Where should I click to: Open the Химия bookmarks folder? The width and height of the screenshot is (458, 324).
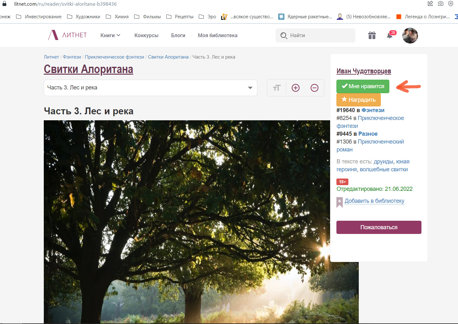click(x=117, y=17)
